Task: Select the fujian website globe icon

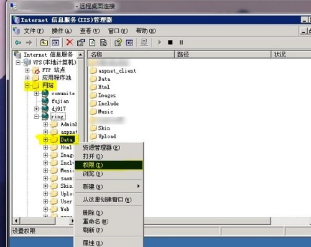Action: (x=45, y=101)
